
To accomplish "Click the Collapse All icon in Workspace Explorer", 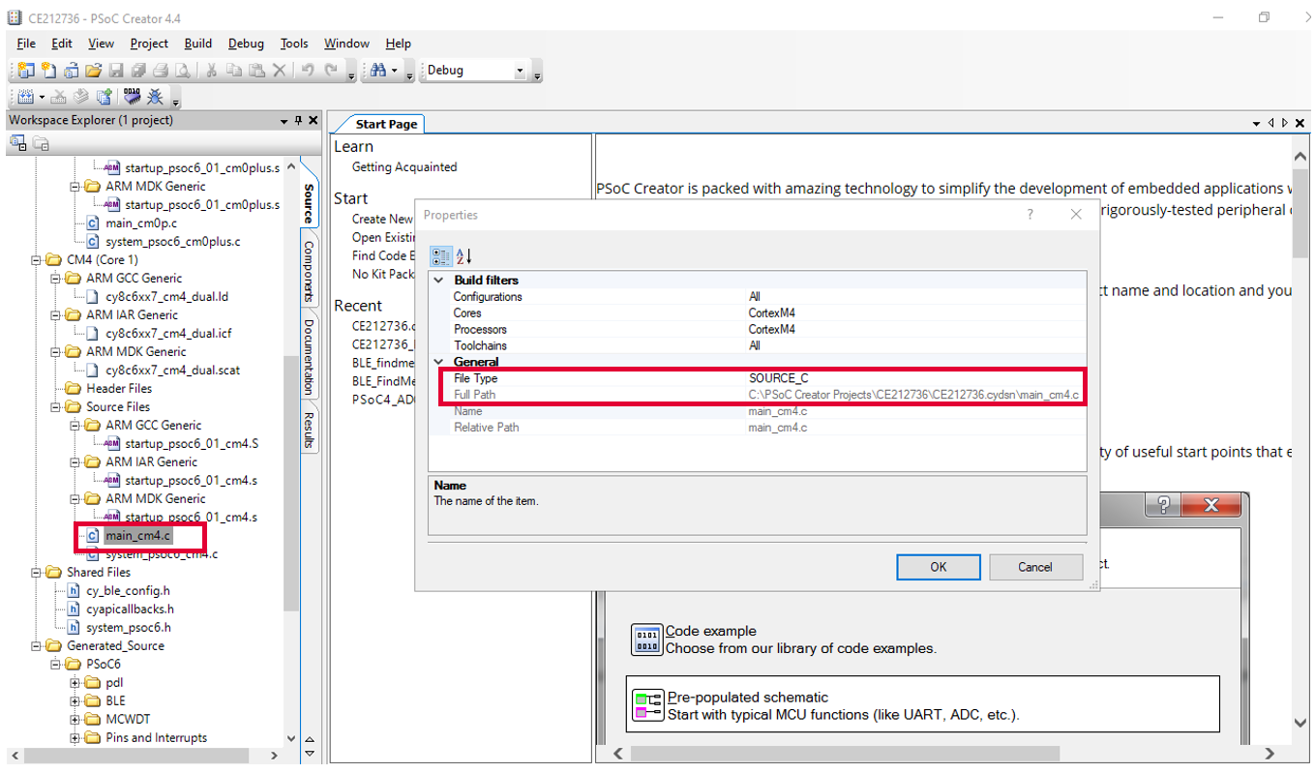I will pyautogui.click(x=41, y=143).
